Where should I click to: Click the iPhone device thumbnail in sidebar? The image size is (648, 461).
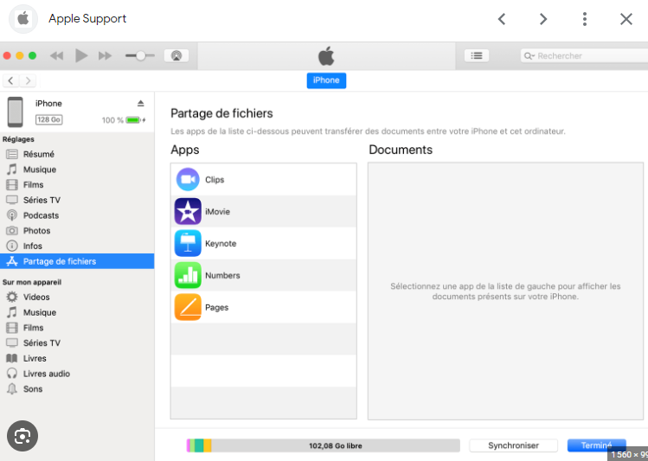pos(16,112)
